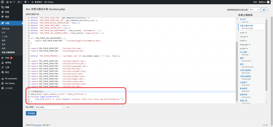Click the 新增項目 plus icon

(x=32, y=2)
